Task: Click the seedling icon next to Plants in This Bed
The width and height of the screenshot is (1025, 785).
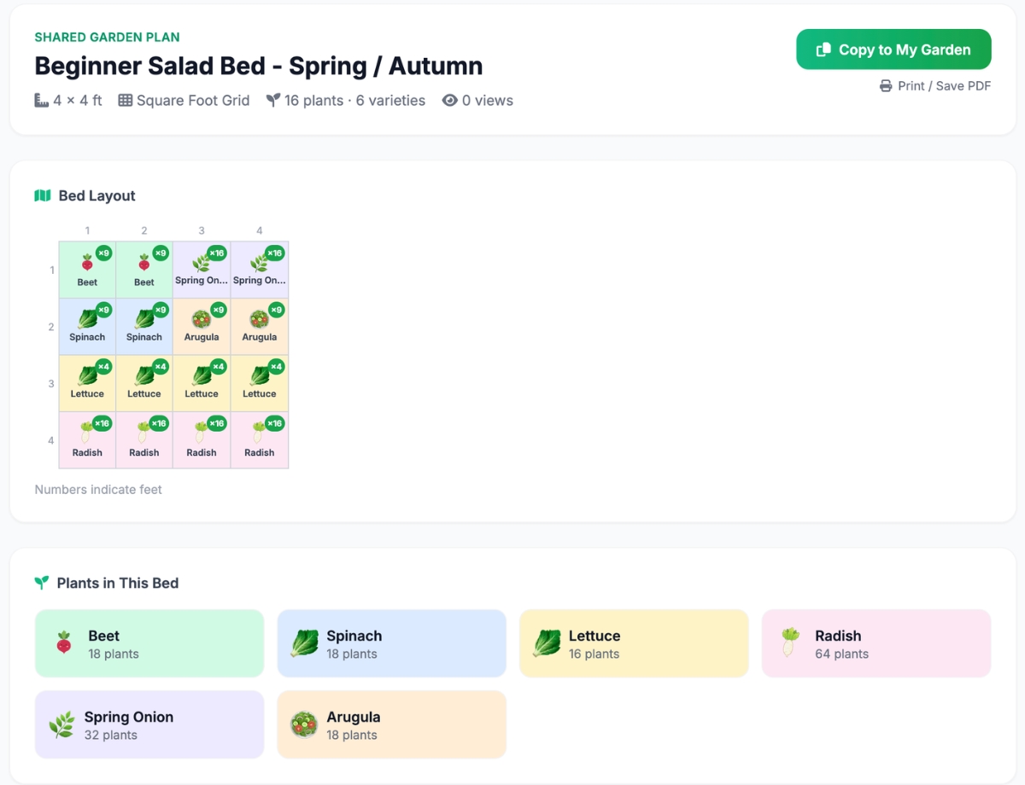Action: pos(40,583)
